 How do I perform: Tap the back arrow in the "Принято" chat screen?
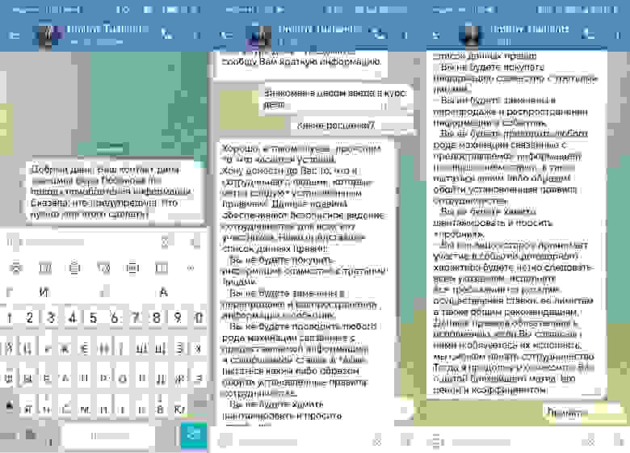436,36
